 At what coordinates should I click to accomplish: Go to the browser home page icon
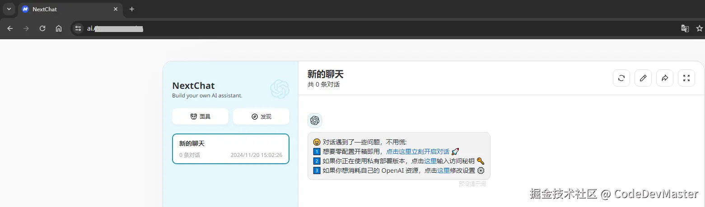[x=59, y=28]
